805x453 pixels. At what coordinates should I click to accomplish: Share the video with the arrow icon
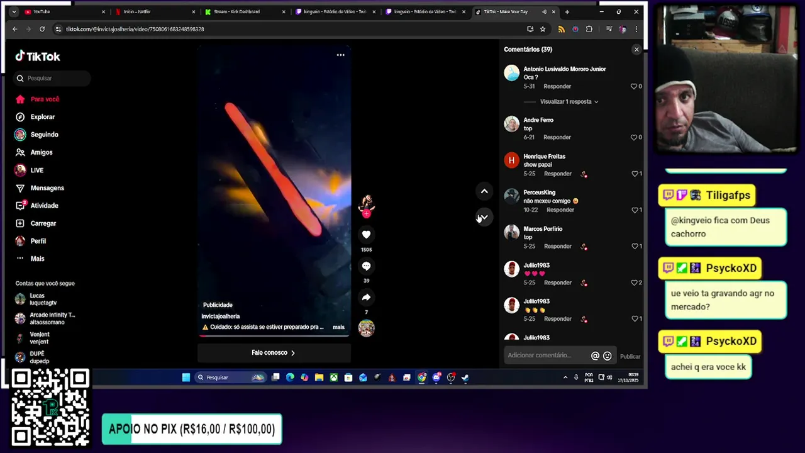(366, 297)
